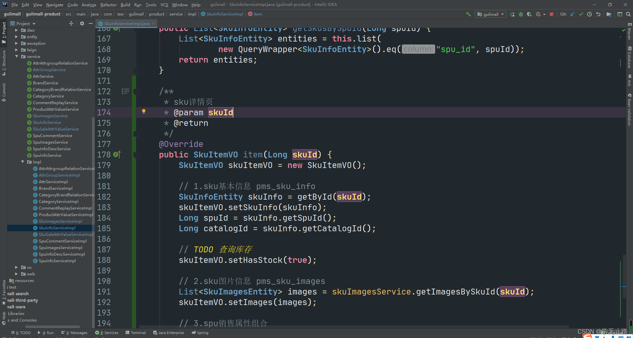The height and width of the screenshot is (338, 633).
Task: Open Project panel settings gear
Action: 82,23
